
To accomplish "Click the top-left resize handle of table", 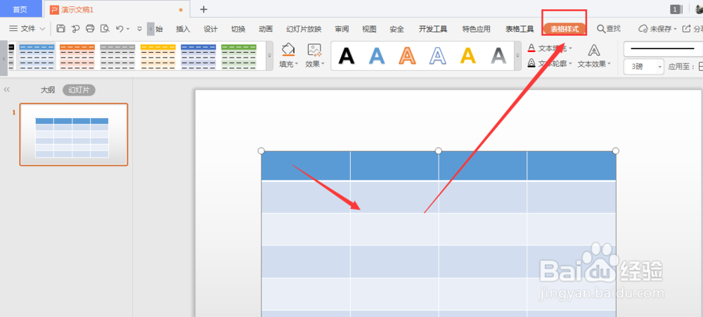I will point(262,150).
